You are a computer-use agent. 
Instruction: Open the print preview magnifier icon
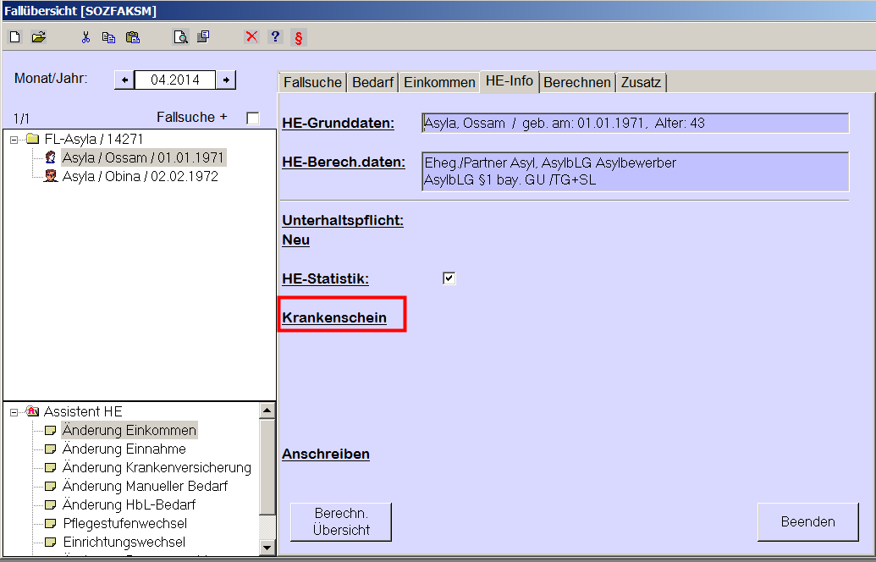pos(180,37)
